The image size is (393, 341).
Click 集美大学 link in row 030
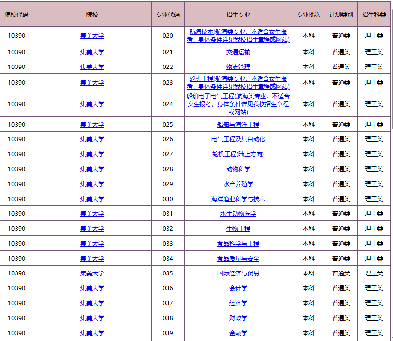point(92,199)
